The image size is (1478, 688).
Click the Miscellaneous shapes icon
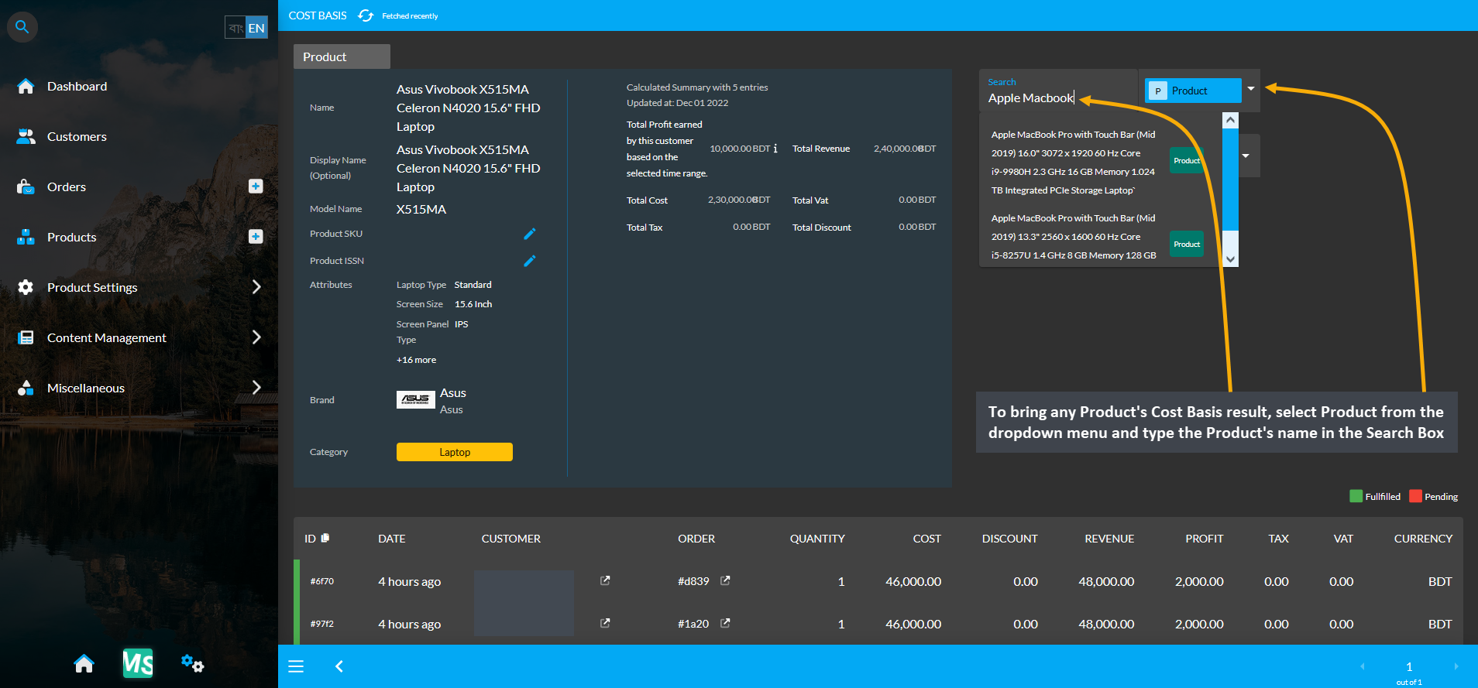click(26, 388)
